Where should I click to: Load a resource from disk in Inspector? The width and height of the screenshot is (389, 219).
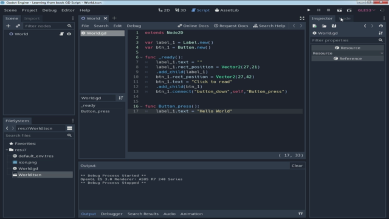(324, 26)
